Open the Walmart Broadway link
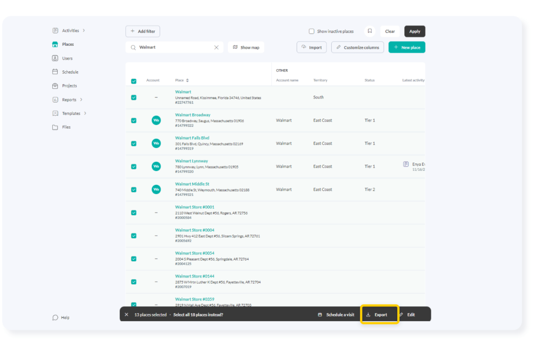Viewport: 533px width, 355px height. tap(193, 115)
